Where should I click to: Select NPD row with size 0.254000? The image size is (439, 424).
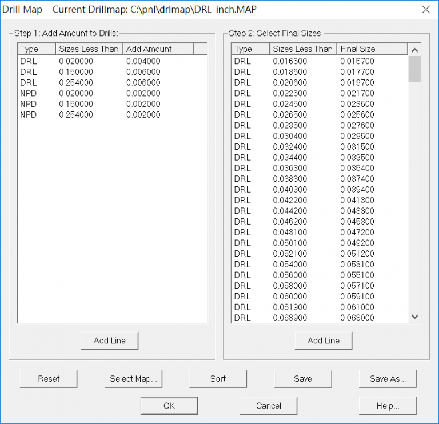[113, 114]
